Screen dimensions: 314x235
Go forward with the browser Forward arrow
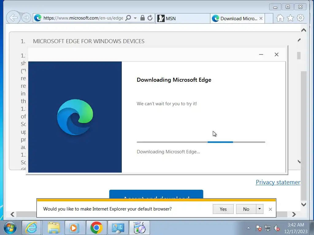[26, 18]
